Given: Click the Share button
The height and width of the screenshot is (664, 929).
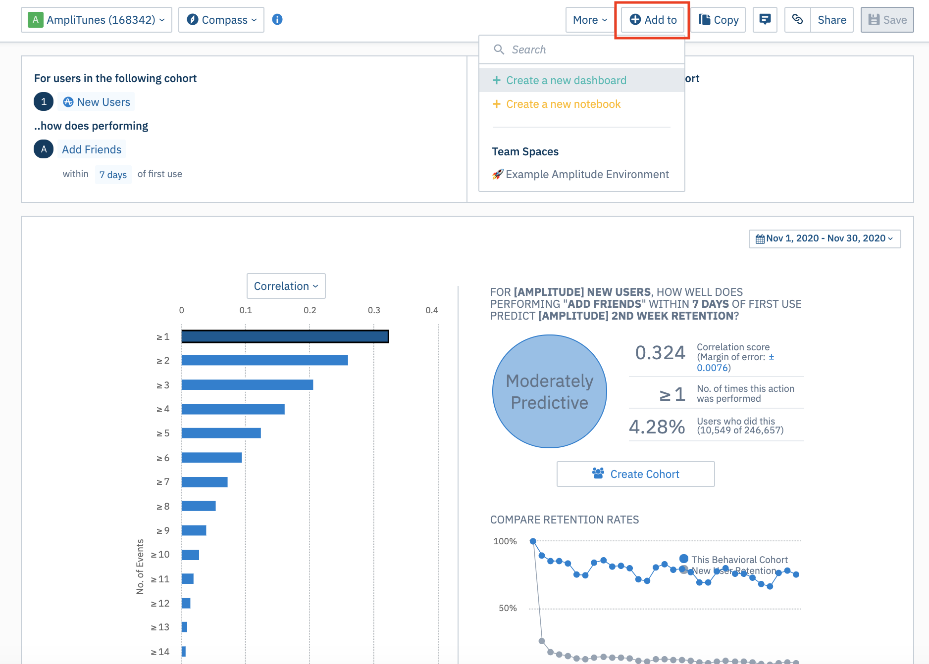Looking at the screenshot, I should click(832, 20).
